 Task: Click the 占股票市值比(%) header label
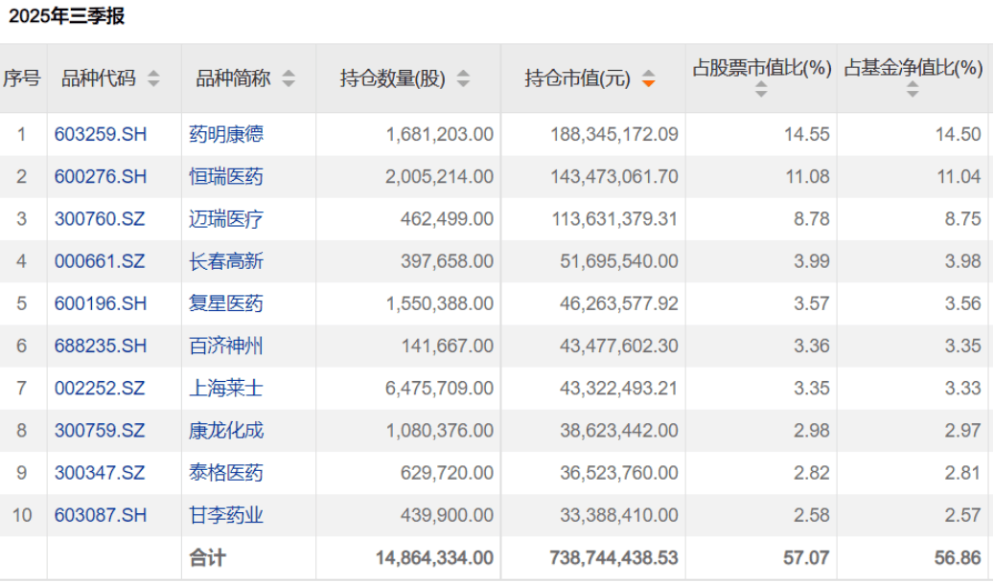pyautogui.click(x=761, y=67)
